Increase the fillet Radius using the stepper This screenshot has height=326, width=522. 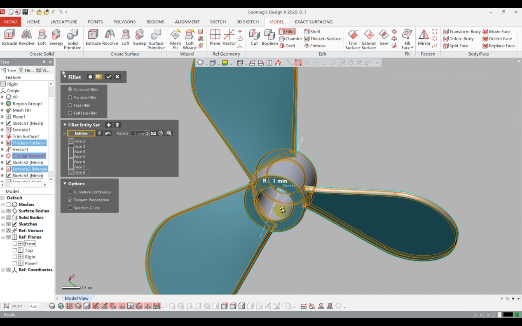[x=147, y=132]
